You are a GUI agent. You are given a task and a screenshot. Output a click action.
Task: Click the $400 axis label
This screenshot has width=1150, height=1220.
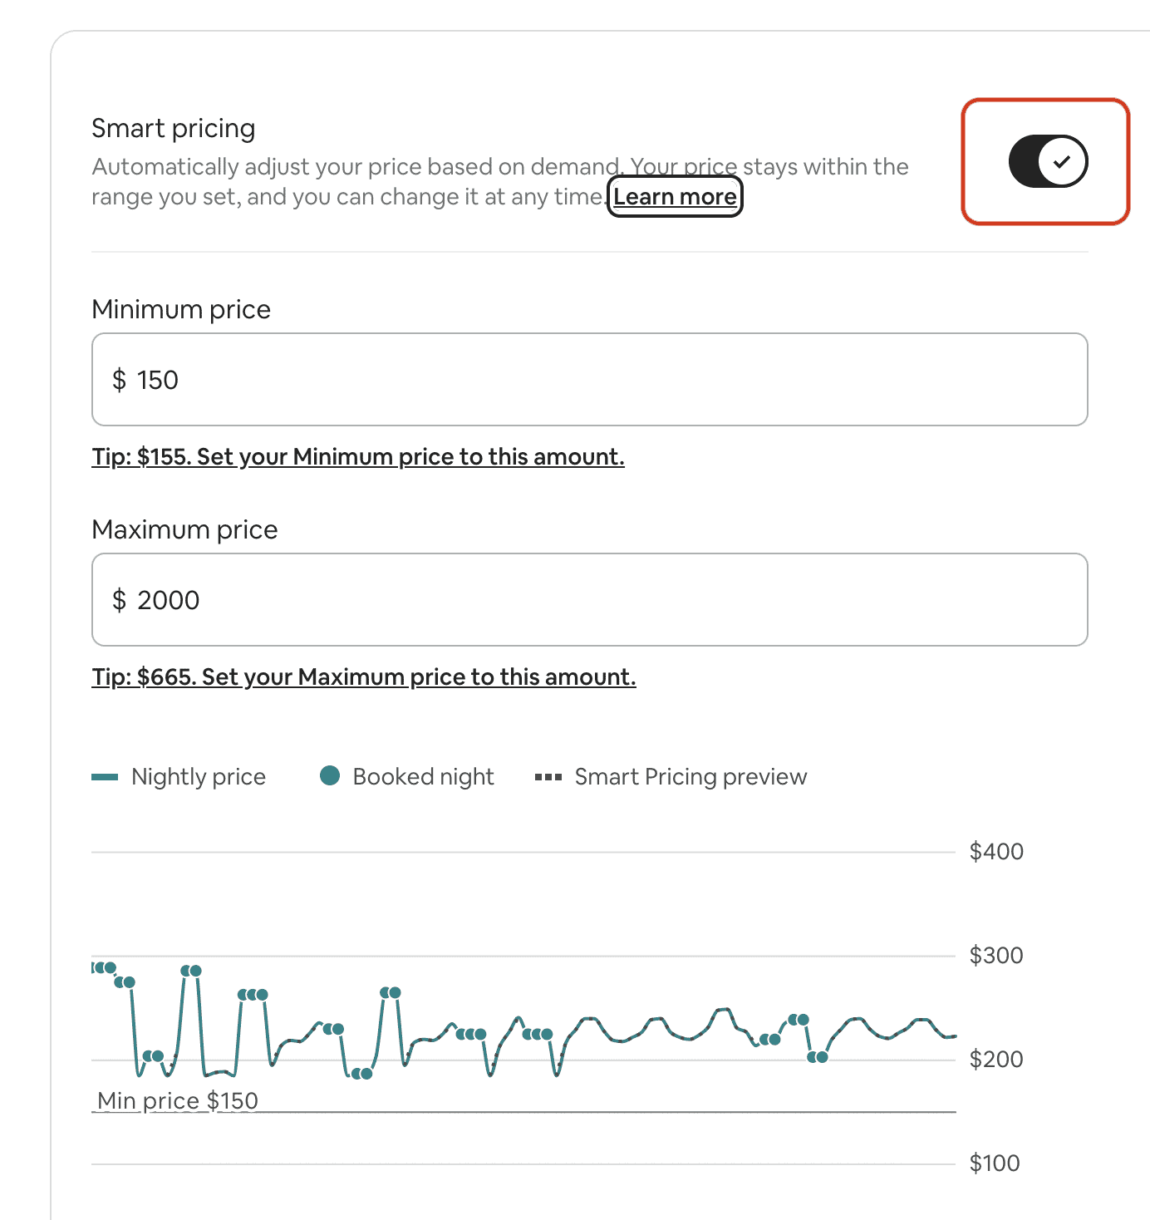996,851
